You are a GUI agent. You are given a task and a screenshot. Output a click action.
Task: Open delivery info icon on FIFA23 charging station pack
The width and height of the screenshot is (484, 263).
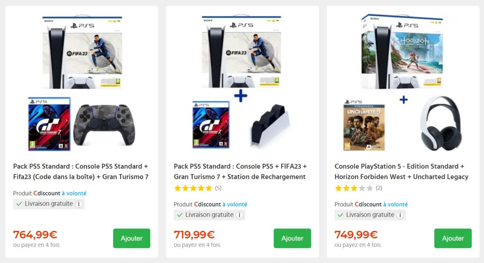click(239, 215)
